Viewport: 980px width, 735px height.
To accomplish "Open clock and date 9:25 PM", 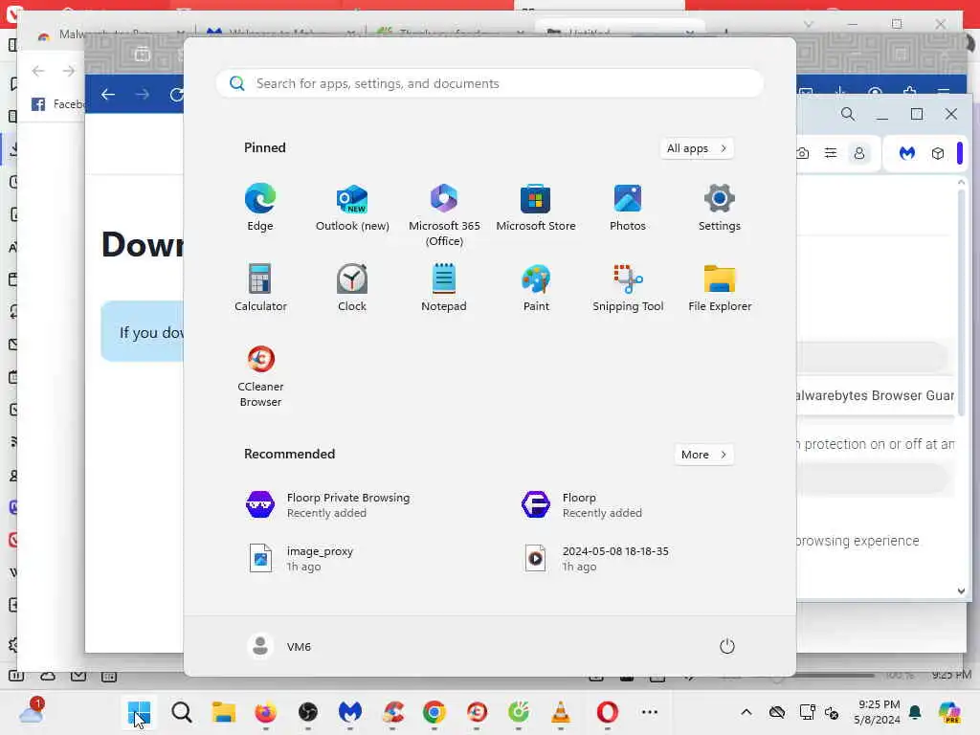I will pos(878,712).
